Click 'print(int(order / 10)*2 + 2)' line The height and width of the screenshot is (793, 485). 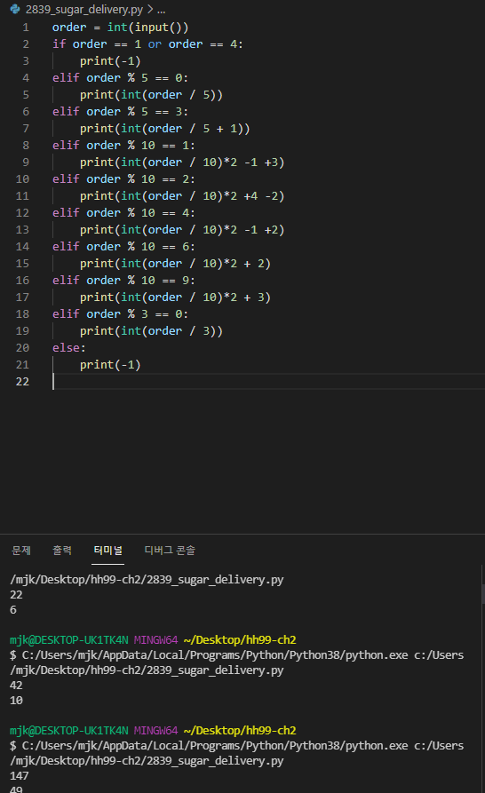[175, 264]
